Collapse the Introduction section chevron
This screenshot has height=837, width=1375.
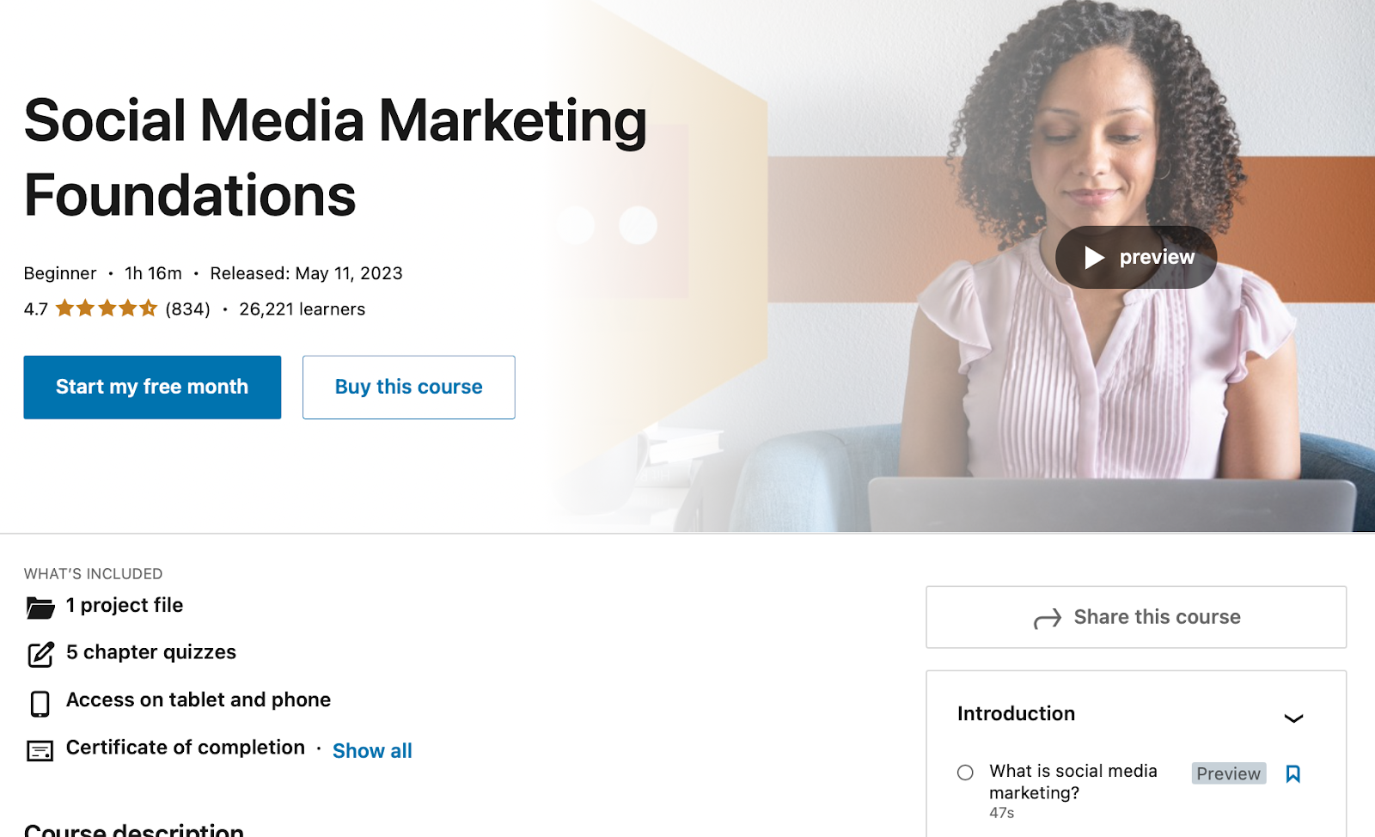point(1293,718)
